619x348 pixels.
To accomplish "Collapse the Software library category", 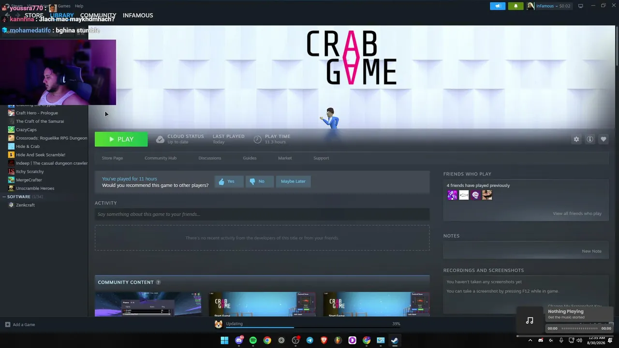I will (x=4, y=197).
